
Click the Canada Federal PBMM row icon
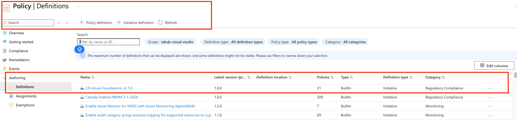(x=82, y=97)
